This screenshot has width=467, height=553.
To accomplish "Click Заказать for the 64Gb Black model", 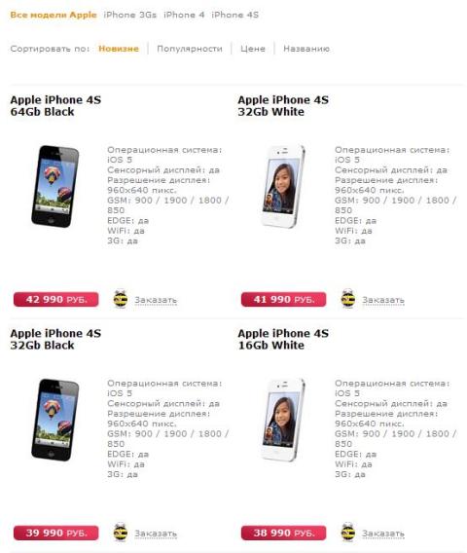I will coord(156,300).
